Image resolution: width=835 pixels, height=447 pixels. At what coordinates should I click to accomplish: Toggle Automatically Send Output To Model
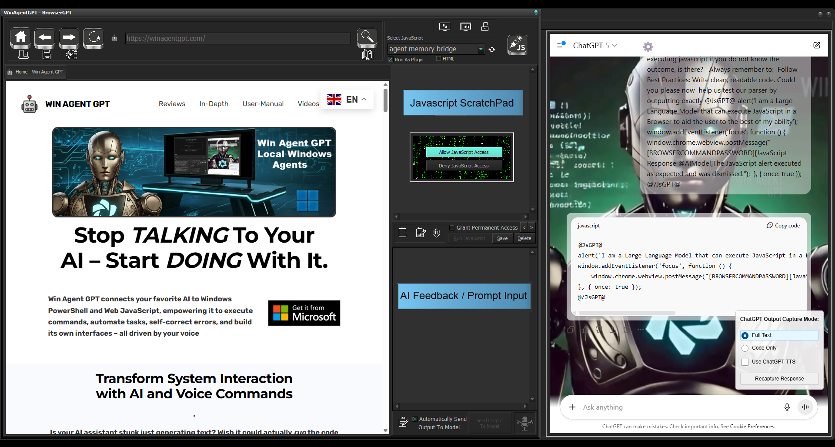tap(414, 419)
